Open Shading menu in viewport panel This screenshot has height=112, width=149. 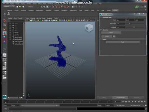[x=33, y=18]
